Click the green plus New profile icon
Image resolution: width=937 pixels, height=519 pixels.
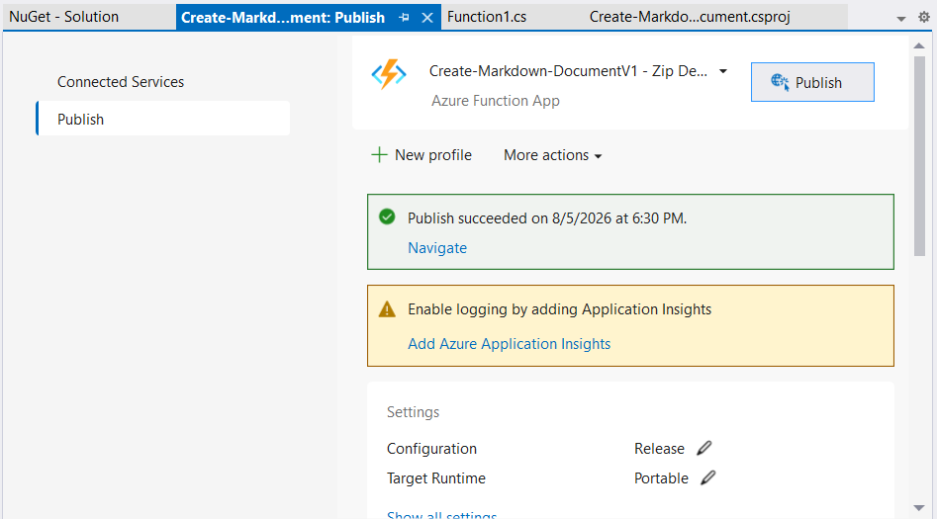(379, 155)
